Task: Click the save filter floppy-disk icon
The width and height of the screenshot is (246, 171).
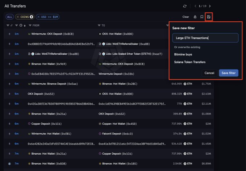Action: pyautogui.click(x=209, y=17)
